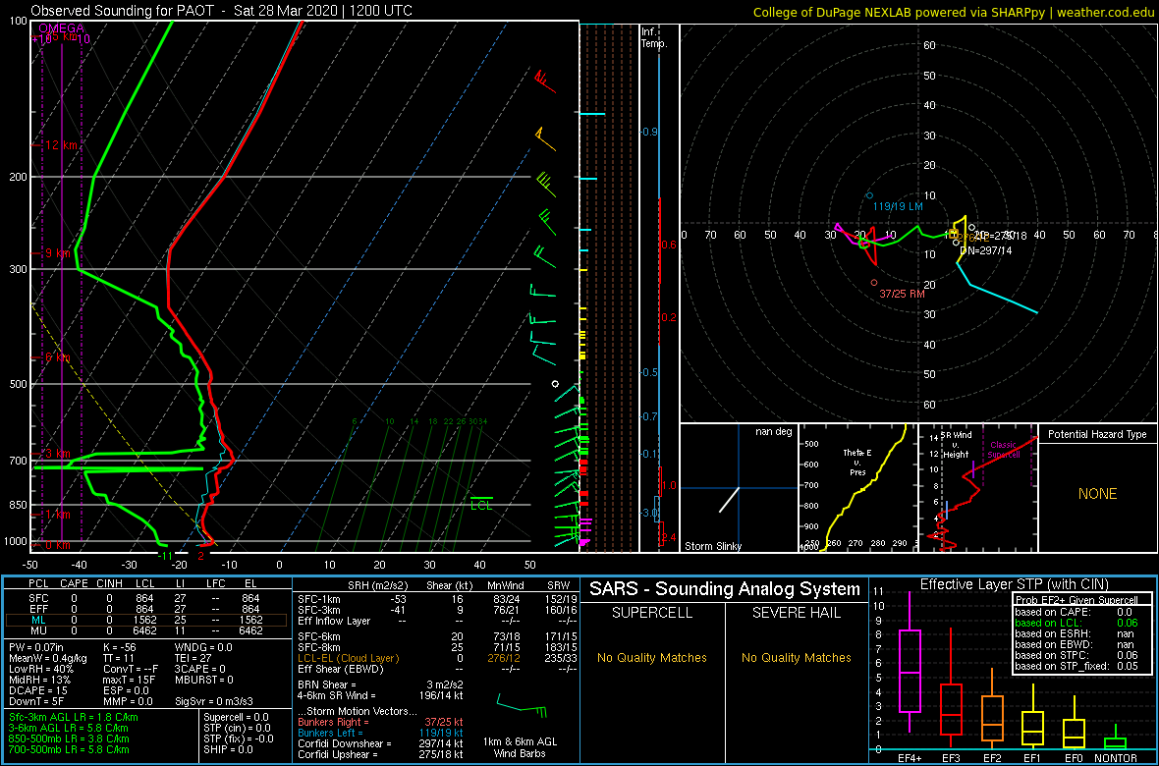Click the NONE hazard type value

pos(1097,494)
